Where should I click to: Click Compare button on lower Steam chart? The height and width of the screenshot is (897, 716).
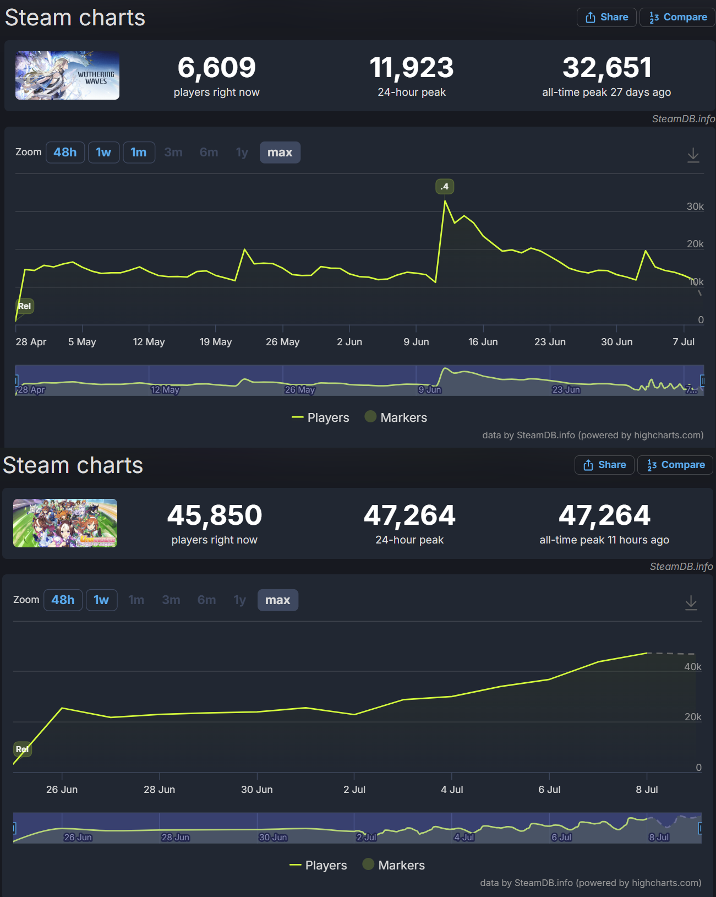[x=675, y=465]
